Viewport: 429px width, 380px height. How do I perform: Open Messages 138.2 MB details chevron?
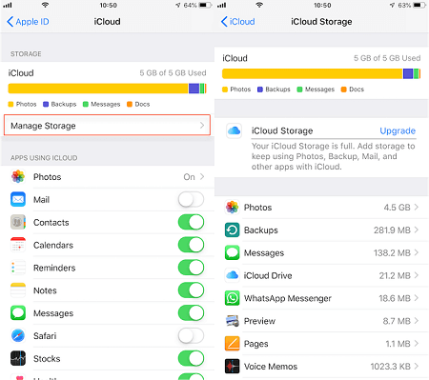click(417, 252)
